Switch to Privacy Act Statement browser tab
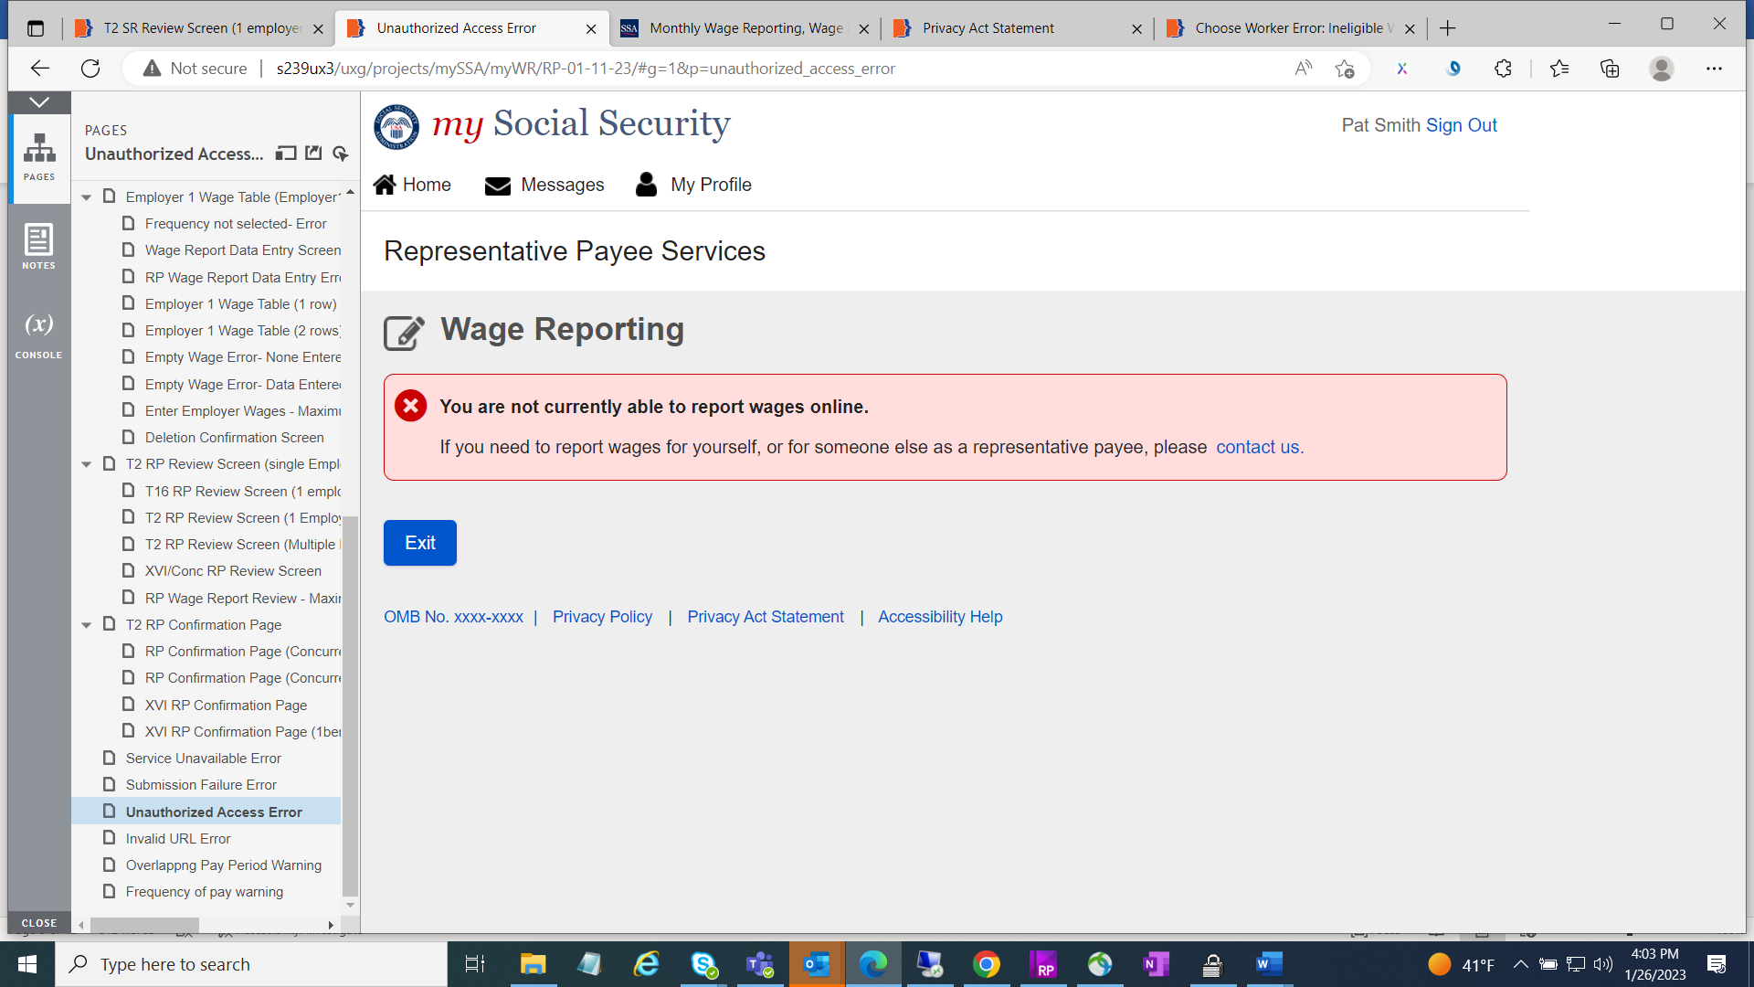 pos(988,28)
